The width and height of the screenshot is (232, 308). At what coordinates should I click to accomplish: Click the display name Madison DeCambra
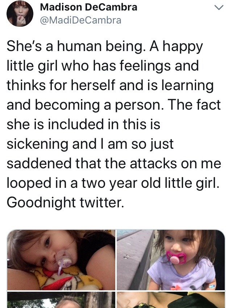click(x=88, y=7)
